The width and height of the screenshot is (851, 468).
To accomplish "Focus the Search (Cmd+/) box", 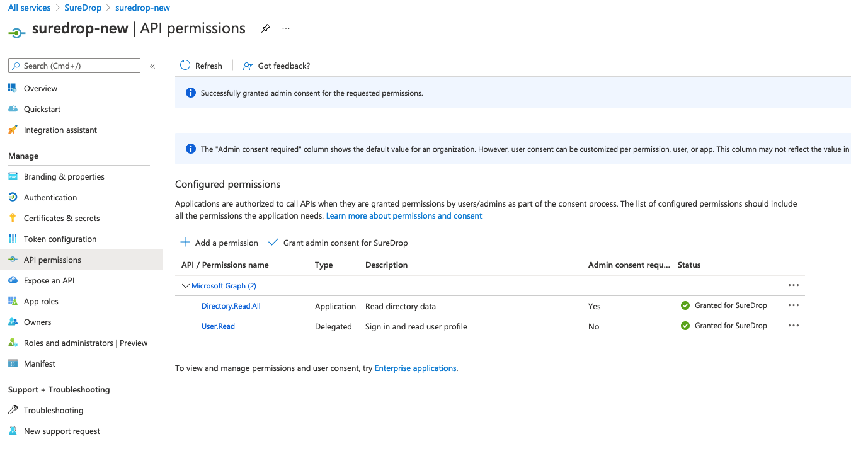I will point(74,66).
